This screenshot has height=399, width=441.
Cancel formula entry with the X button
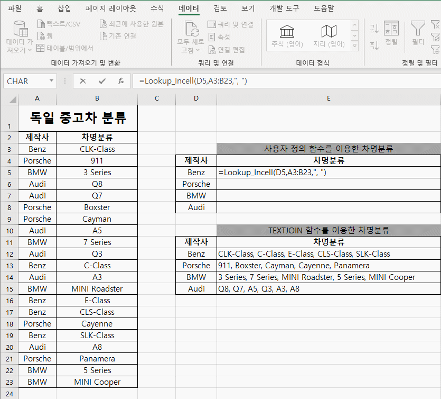coord(83,81)
